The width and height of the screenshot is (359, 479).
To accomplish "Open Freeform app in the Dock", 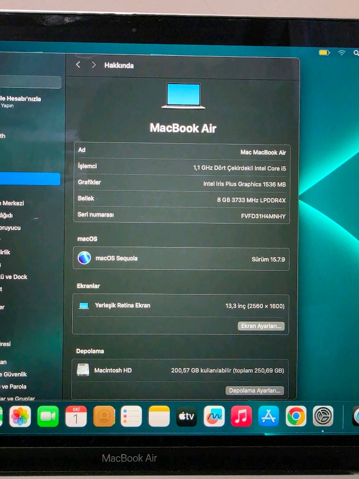I will point(214,416).
